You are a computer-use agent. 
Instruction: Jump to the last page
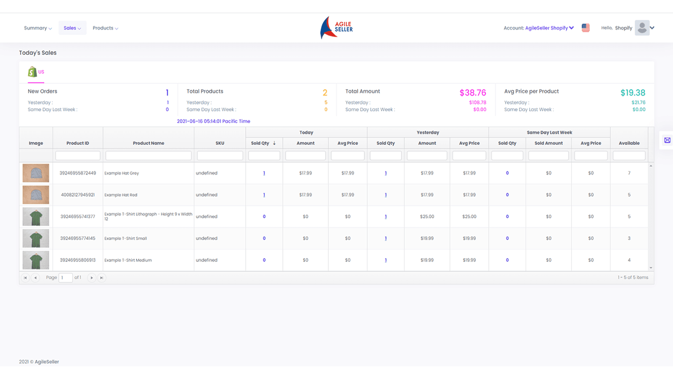(x=101, y=278)
